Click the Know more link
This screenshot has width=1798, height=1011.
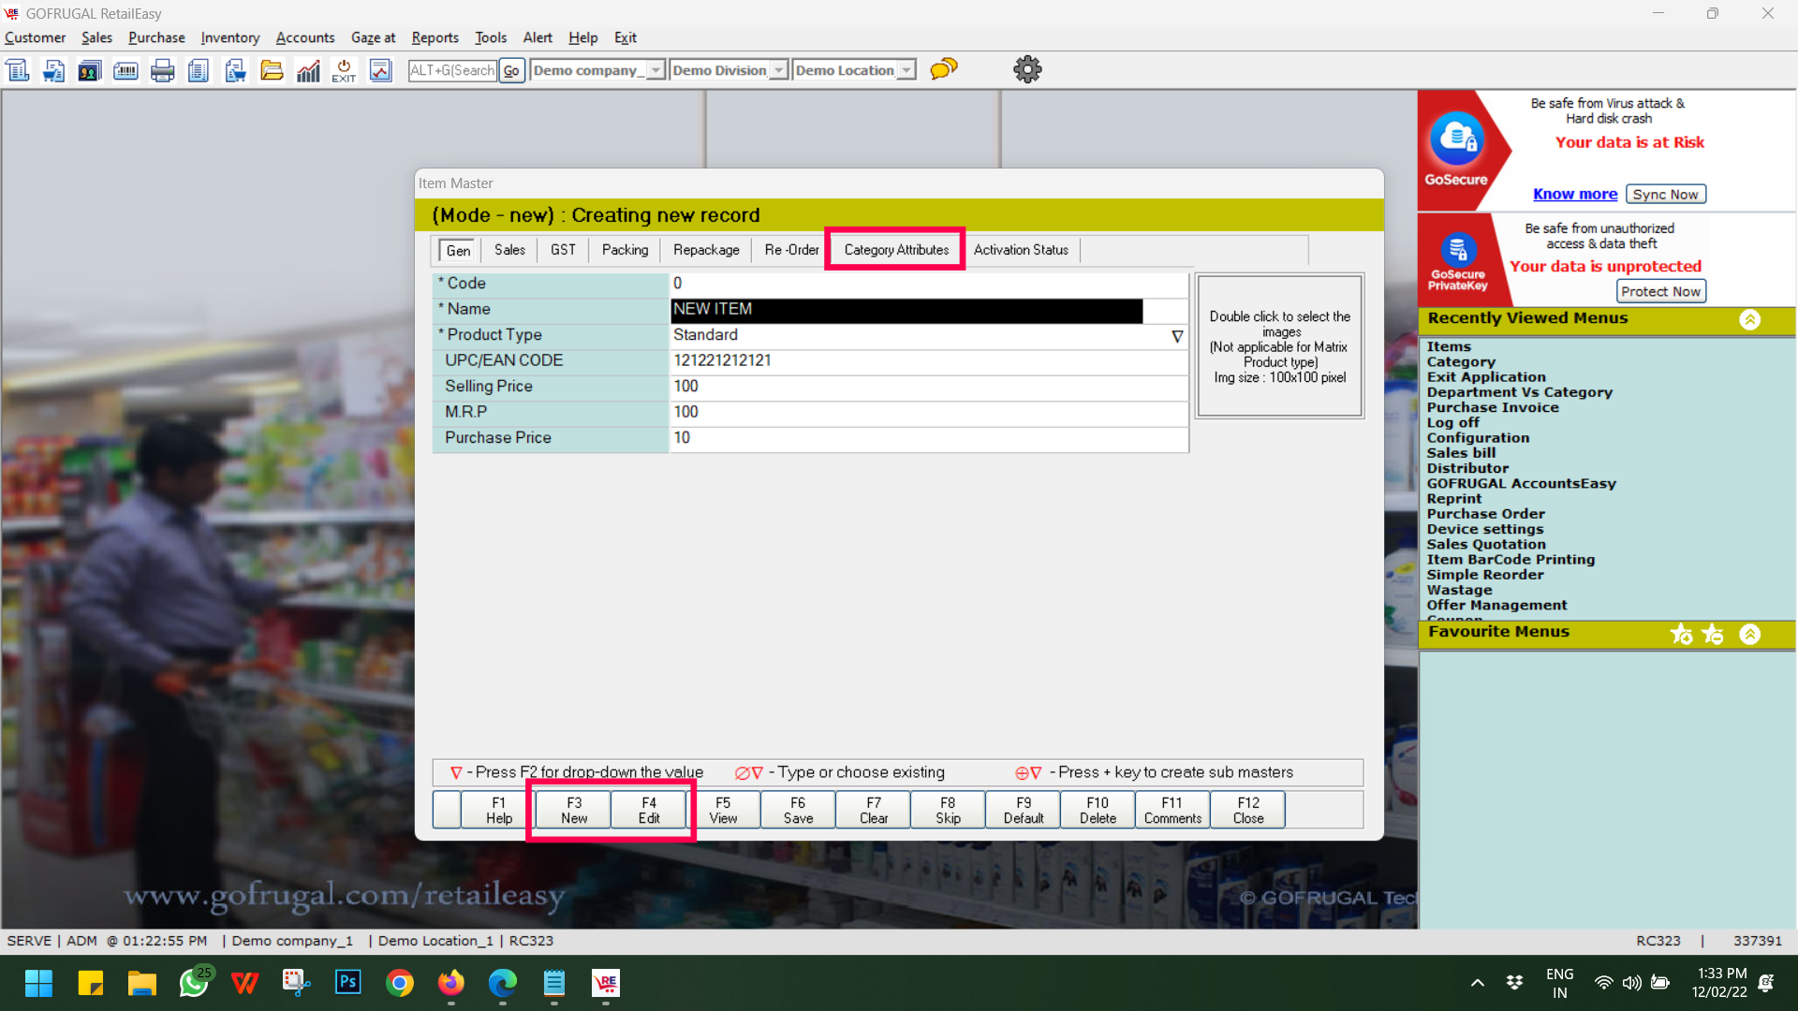[1574, 194]
